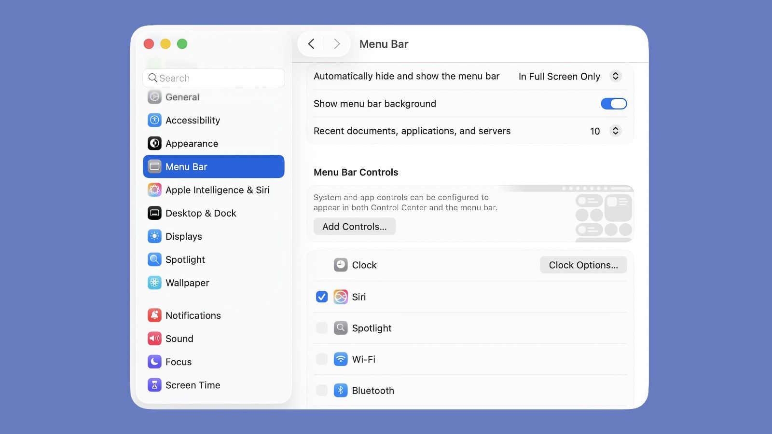Click the Appearance icon in sidebar
The width and height of the screenshot is (772, 434).
pyautogui.click(x=154, y=143)
